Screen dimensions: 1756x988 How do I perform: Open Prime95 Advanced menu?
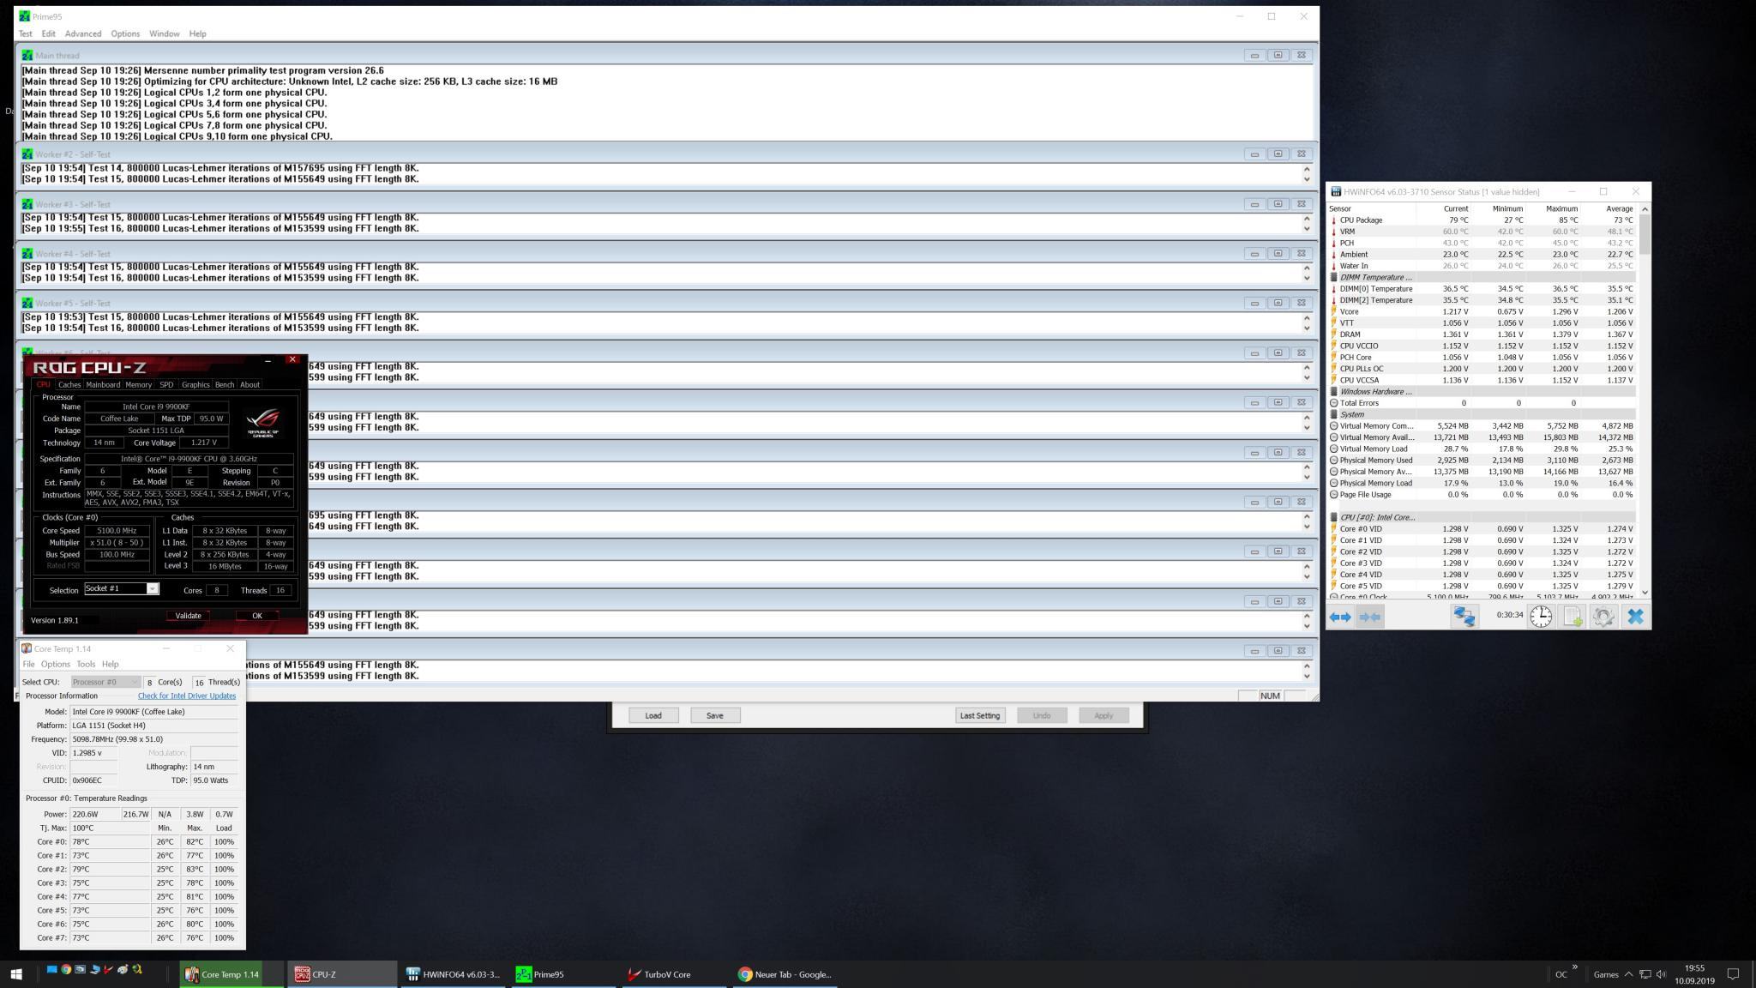pyautogui.click(x=83, y=33)
